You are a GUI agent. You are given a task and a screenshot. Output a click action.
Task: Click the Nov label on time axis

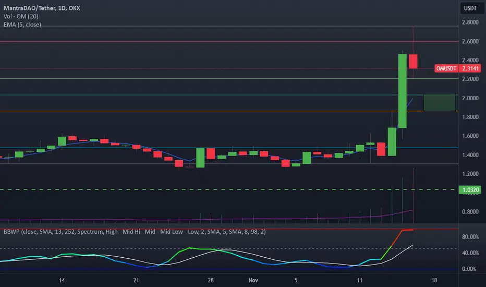pos(253,280)
